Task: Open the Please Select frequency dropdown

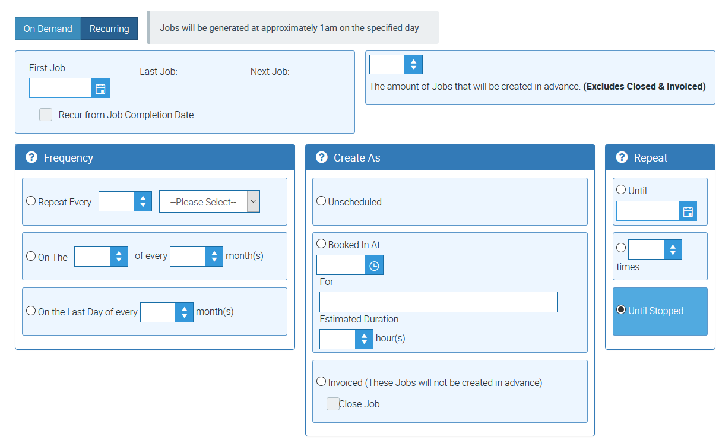Action: point(209,202)
